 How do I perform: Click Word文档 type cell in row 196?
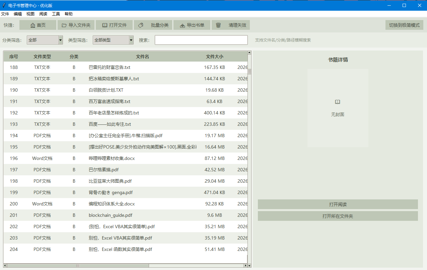[42, 158]
